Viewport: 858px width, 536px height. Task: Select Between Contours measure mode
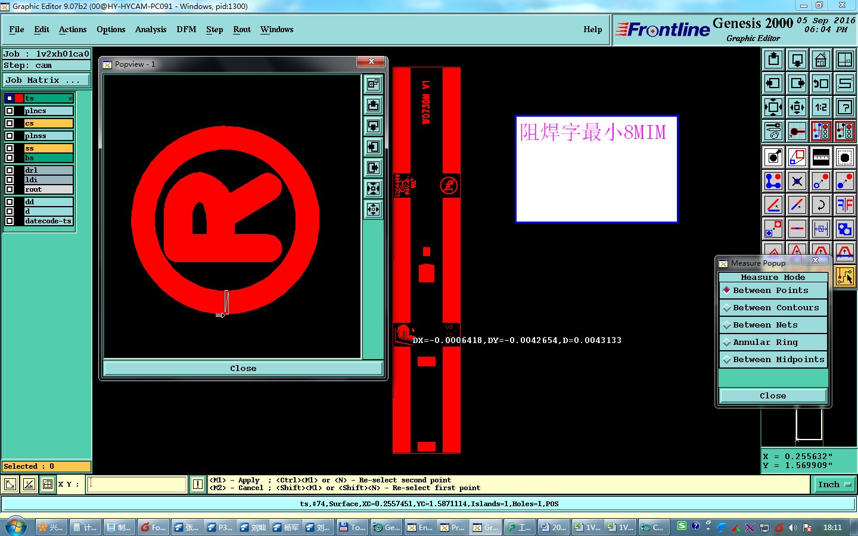click(x=773, y=308)
